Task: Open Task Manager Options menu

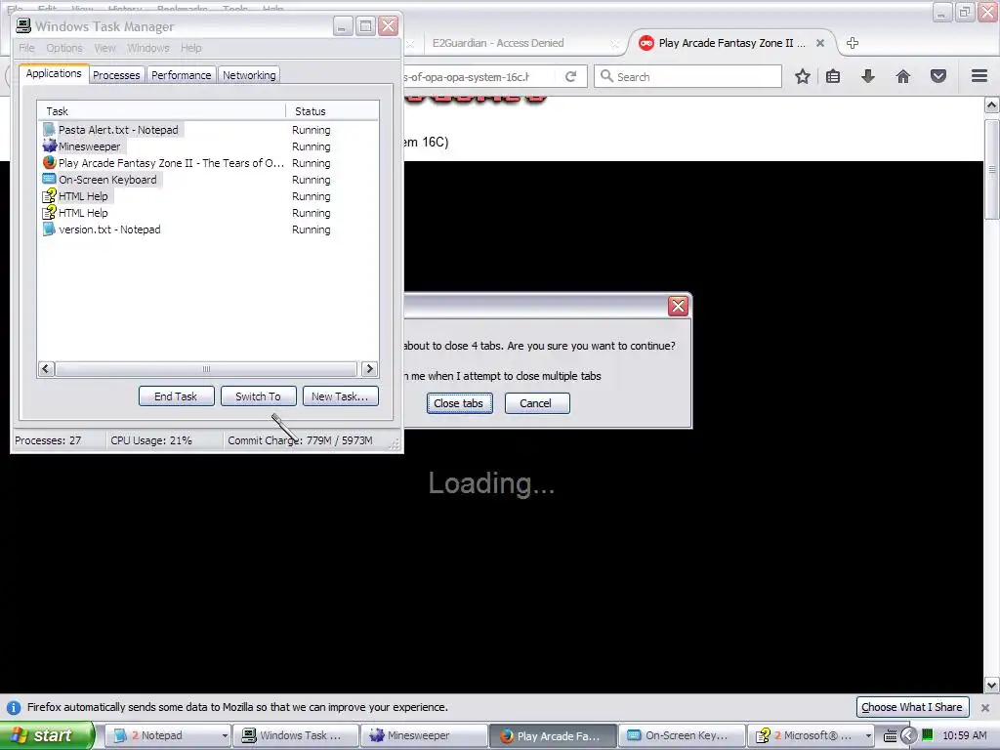Action: point(64,48)
